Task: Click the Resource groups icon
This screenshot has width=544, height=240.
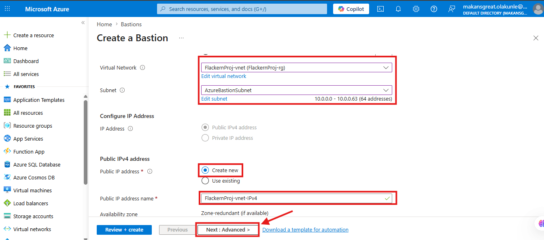Action: click(7, 126)
